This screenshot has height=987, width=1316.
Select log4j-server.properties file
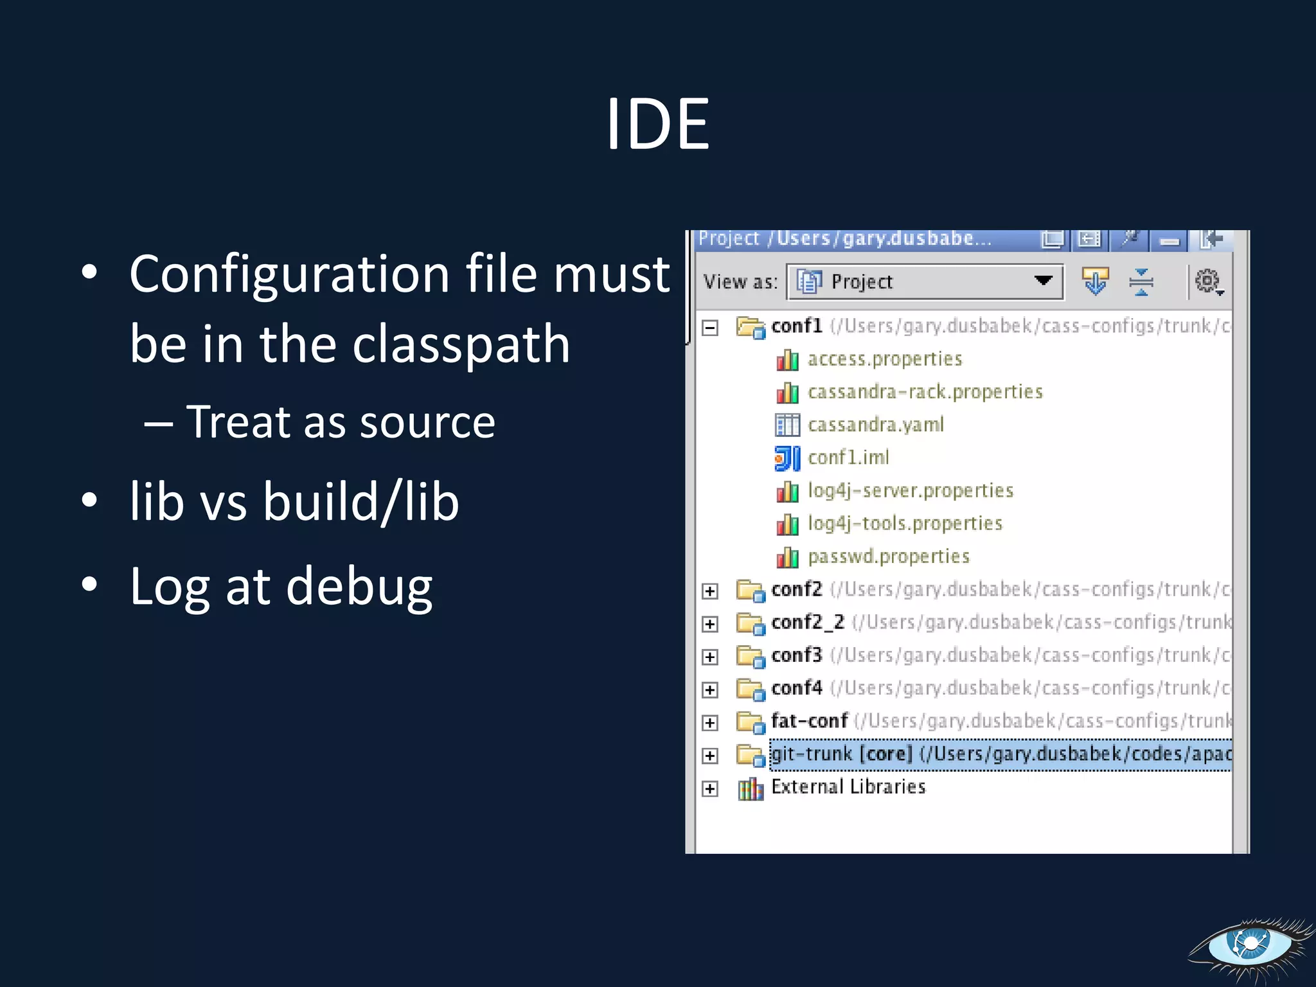click(910, 491)
